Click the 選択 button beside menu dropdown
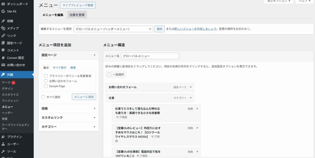The image size is (315, 158). point(160,29)
